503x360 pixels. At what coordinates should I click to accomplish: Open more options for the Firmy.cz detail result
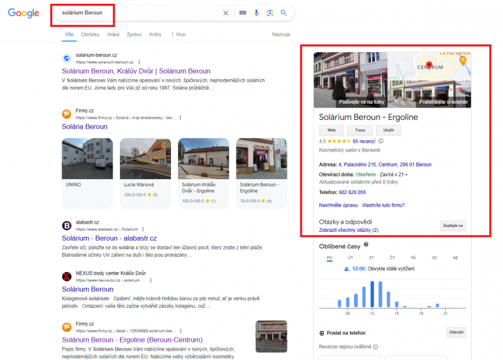pyautogui.click(x=181, y=331)
